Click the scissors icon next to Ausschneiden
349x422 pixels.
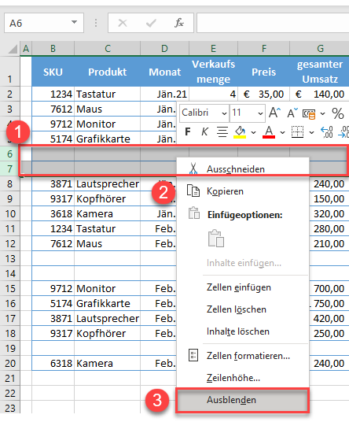point(193,169)
